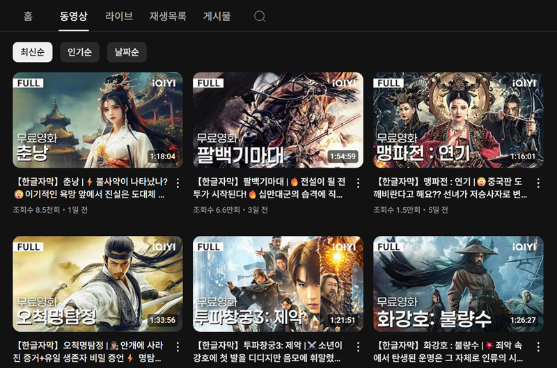Sort videos by 날짜순
The width and height of the screenshot is (557, 368).
coord(127,52)
